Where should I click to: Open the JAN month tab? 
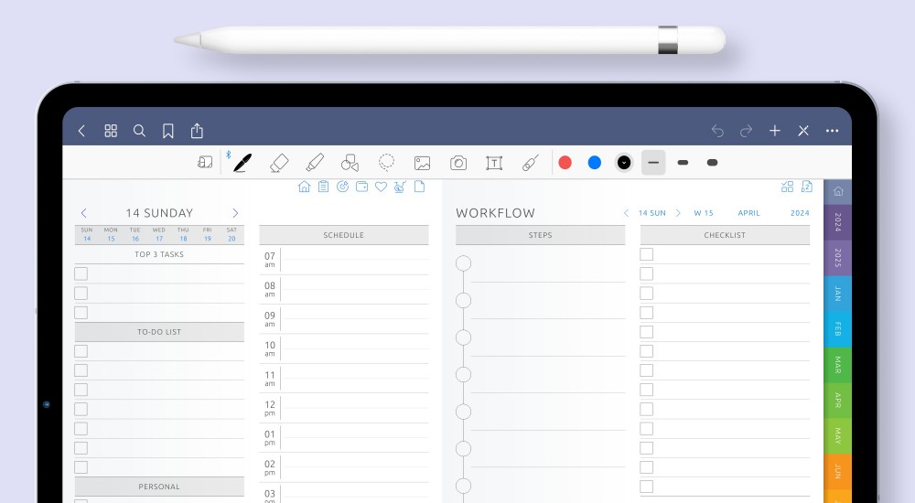tap(837, 294)
